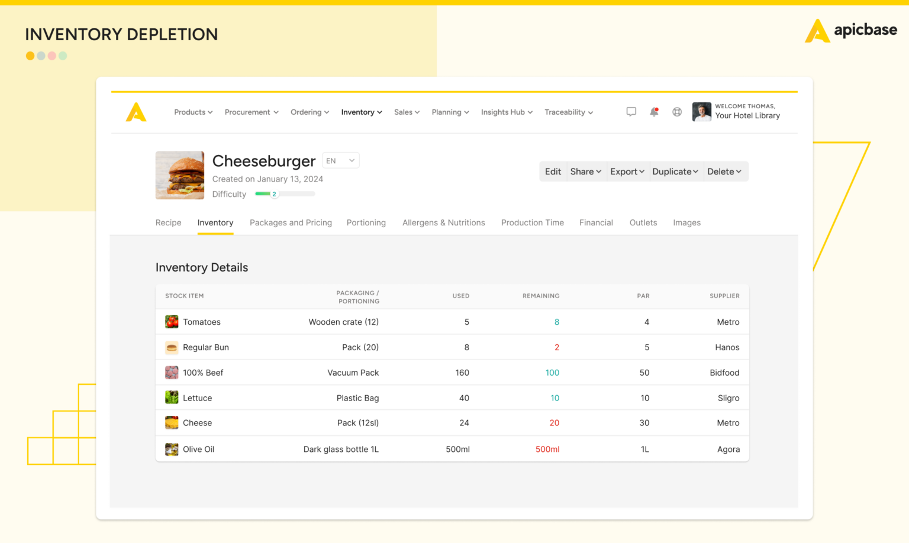Click Thomas's profile avatar
This screenshot has height=543, width=909.
pos(701,111)
